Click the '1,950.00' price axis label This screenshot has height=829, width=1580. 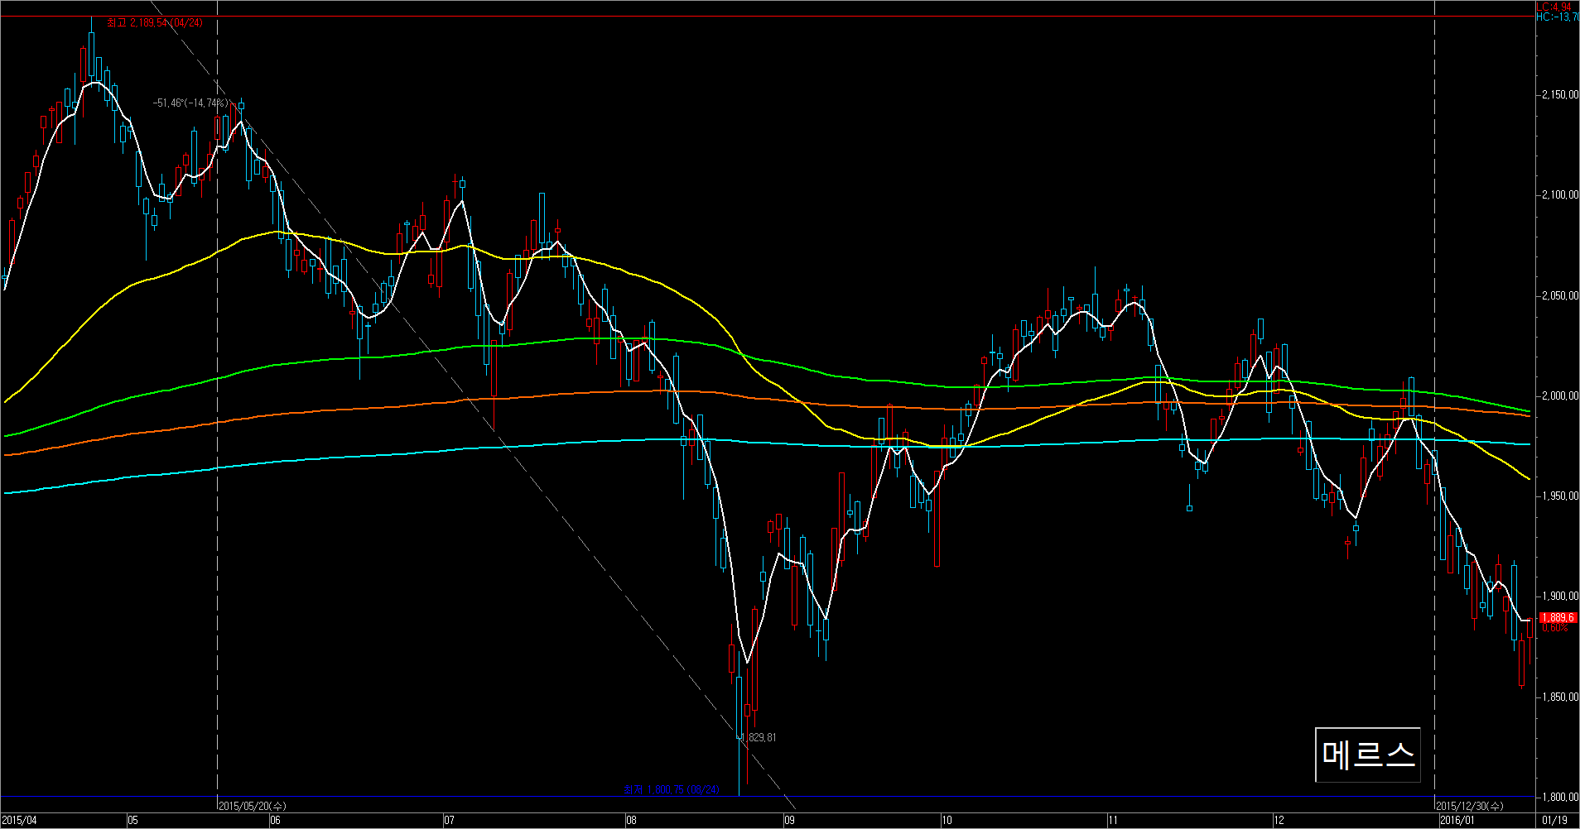1559,496
